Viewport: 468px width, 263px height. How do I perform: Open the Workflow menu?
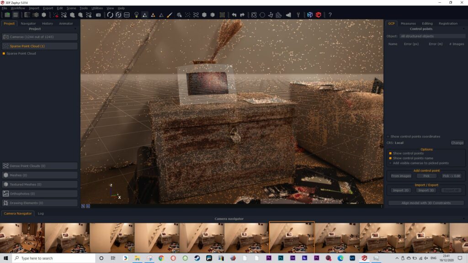pos(18,8)
